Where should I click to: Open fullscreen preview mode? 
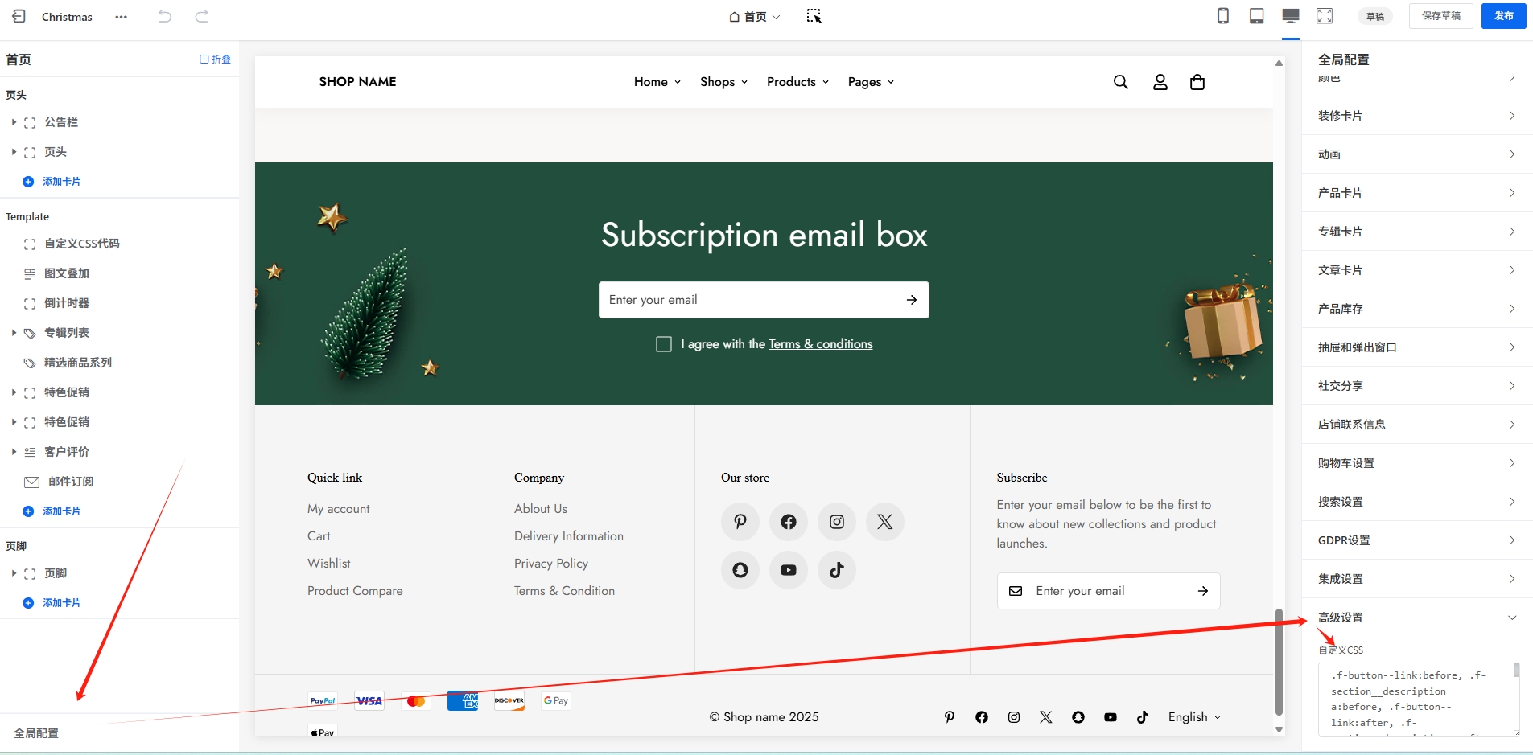coord(1325,16)
